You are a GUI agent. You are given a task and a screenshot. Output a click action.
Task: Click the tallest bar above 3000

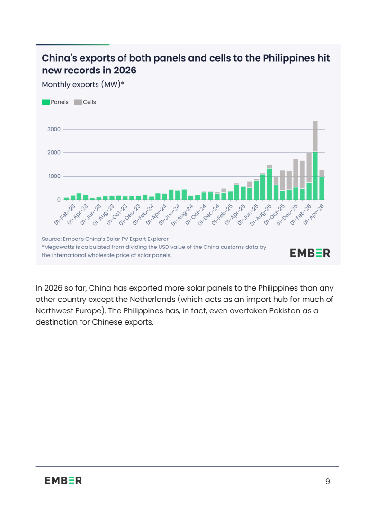[x=315, y=160]
